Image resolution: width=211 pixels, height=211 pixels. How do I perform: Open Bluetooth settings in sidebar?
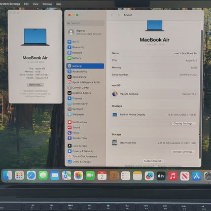coord(76,47)
